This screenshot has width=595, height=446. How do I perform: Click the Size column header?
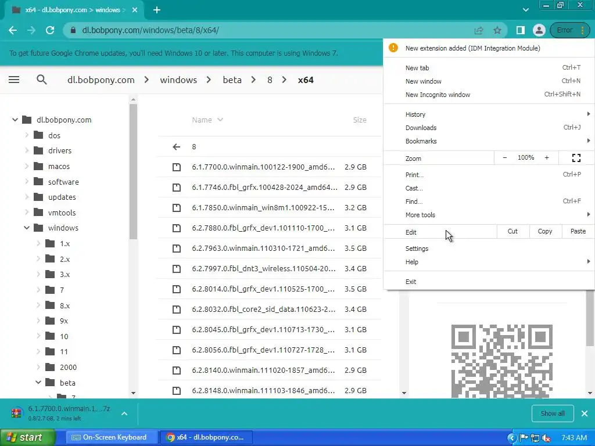(359, 120)
